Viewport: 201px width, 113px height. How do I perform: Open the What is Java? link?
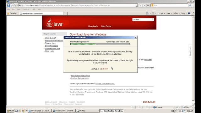click(51, 38)
